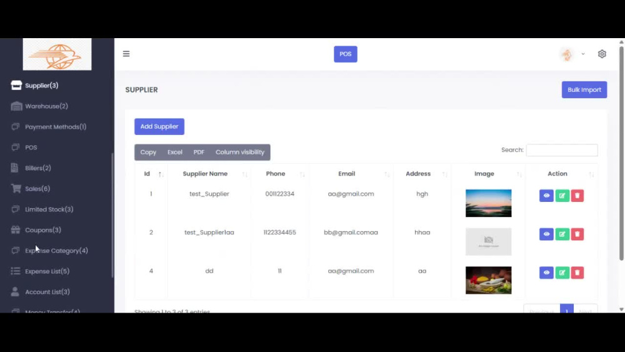Click the page vertical scrollbar

621,153
